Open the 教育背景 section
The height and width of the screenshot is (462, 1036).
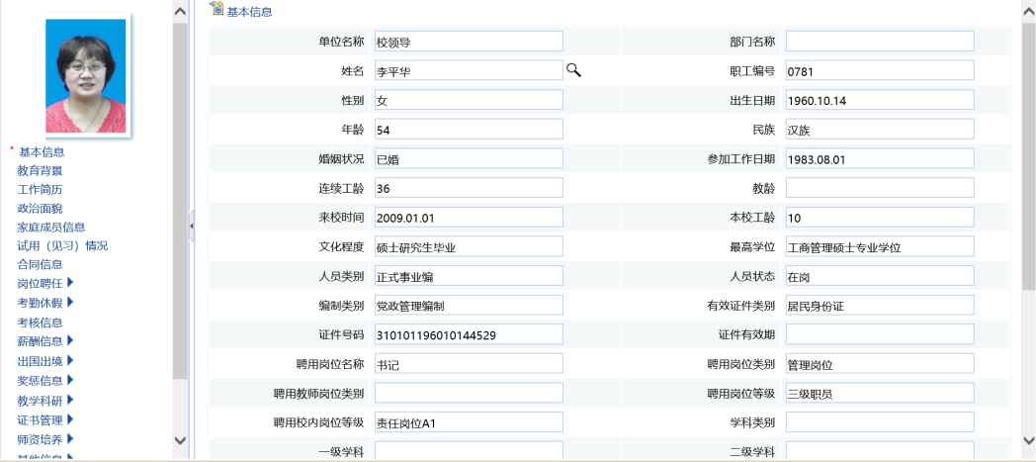point(40,170)
